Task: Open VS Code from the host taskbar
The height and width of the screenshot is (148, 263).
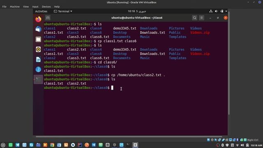Action: [94, 145]
